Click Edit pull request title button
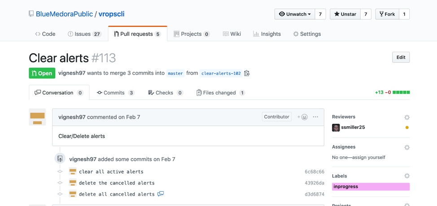437x206 pixels. (x=401, y=57)
